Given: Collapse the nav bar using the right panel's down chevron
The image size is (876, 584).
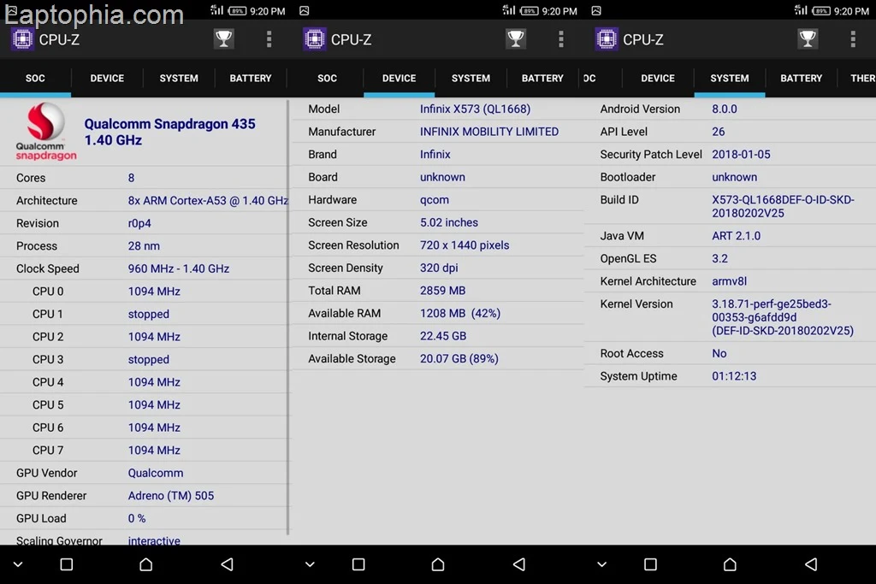Looking at the screenshot, I should coord(601,564).
